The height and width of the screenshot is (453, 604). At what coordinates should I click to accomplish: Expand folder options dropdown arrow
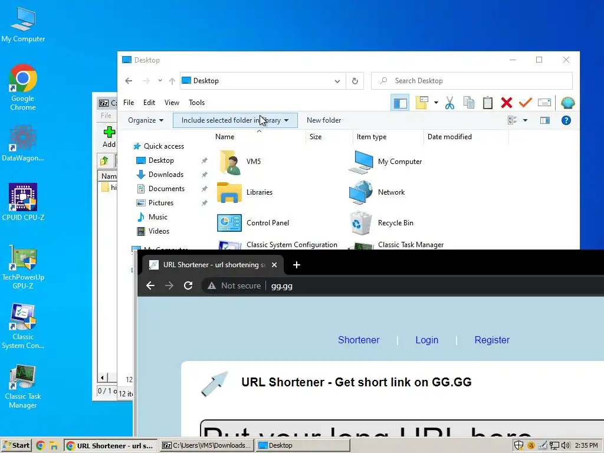pos(436,103)
